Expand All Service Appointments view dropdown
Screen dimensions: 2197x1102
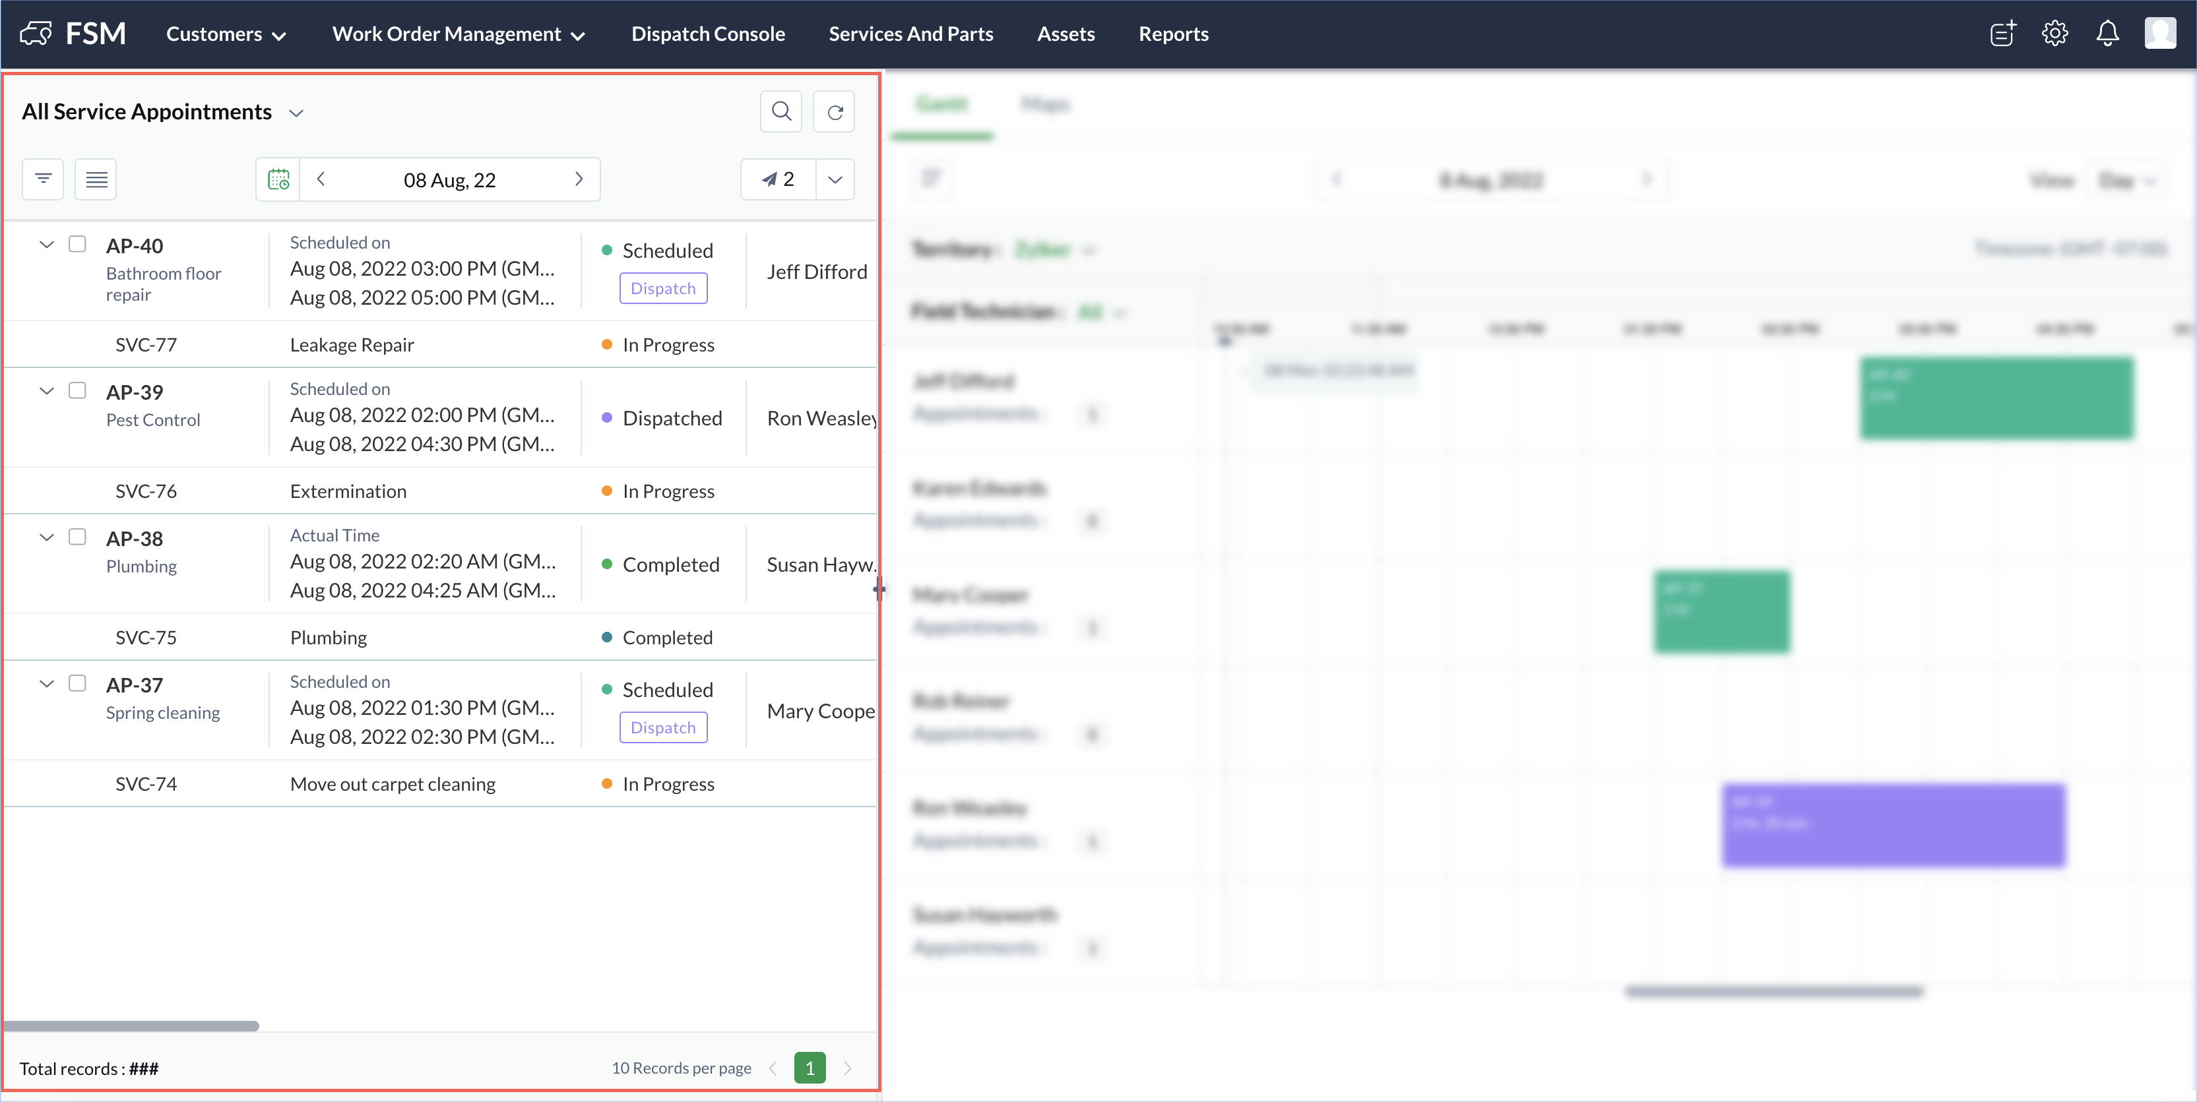(296, 113)
